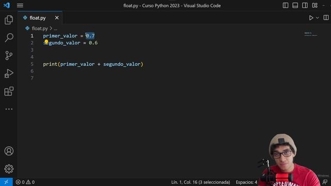Split the editor to the right
The height and width of the screenshot is (186, 331).
point(326,18)
